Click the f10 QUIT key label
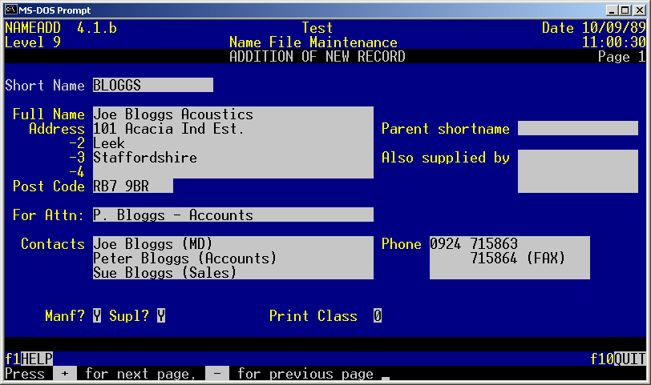The height and width of the screenshot is (385, 651). coord(629,359)
